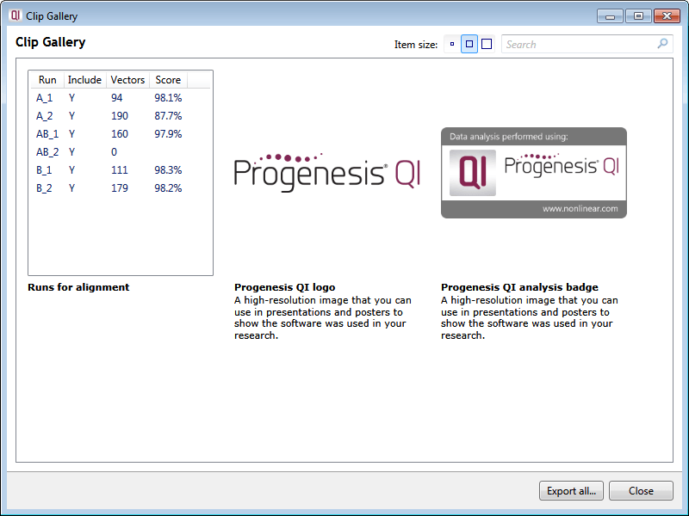Image resolution: width=689 pixels, height=516 pixels.
Task: Click the 98.1% score value
Action: 168,98
